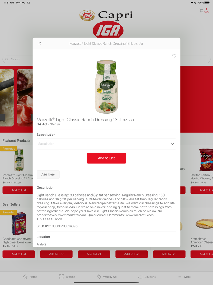Click the Add Note button
This screenshot has height=285, width=213.
48,175
